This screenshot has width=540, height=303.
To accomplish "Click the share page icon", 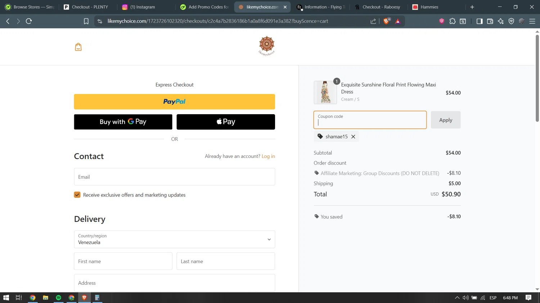I will (x=373, y=21).
